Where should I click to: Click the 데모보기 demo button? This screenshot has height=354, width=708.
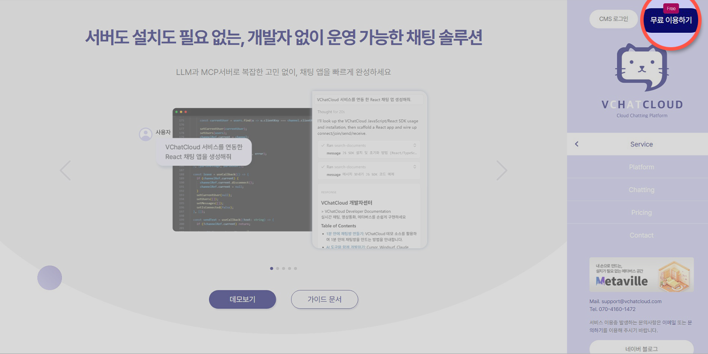242,299
